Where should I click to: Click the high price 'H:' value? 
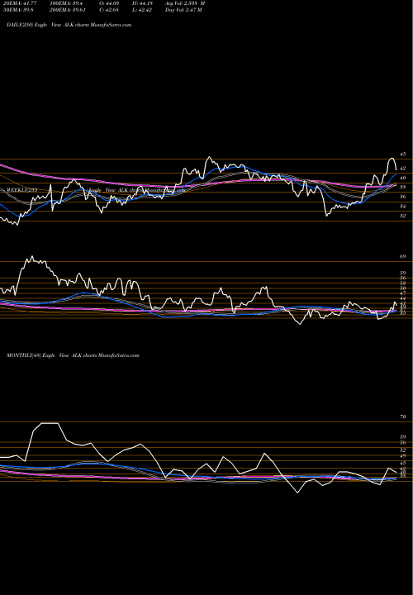142,3
